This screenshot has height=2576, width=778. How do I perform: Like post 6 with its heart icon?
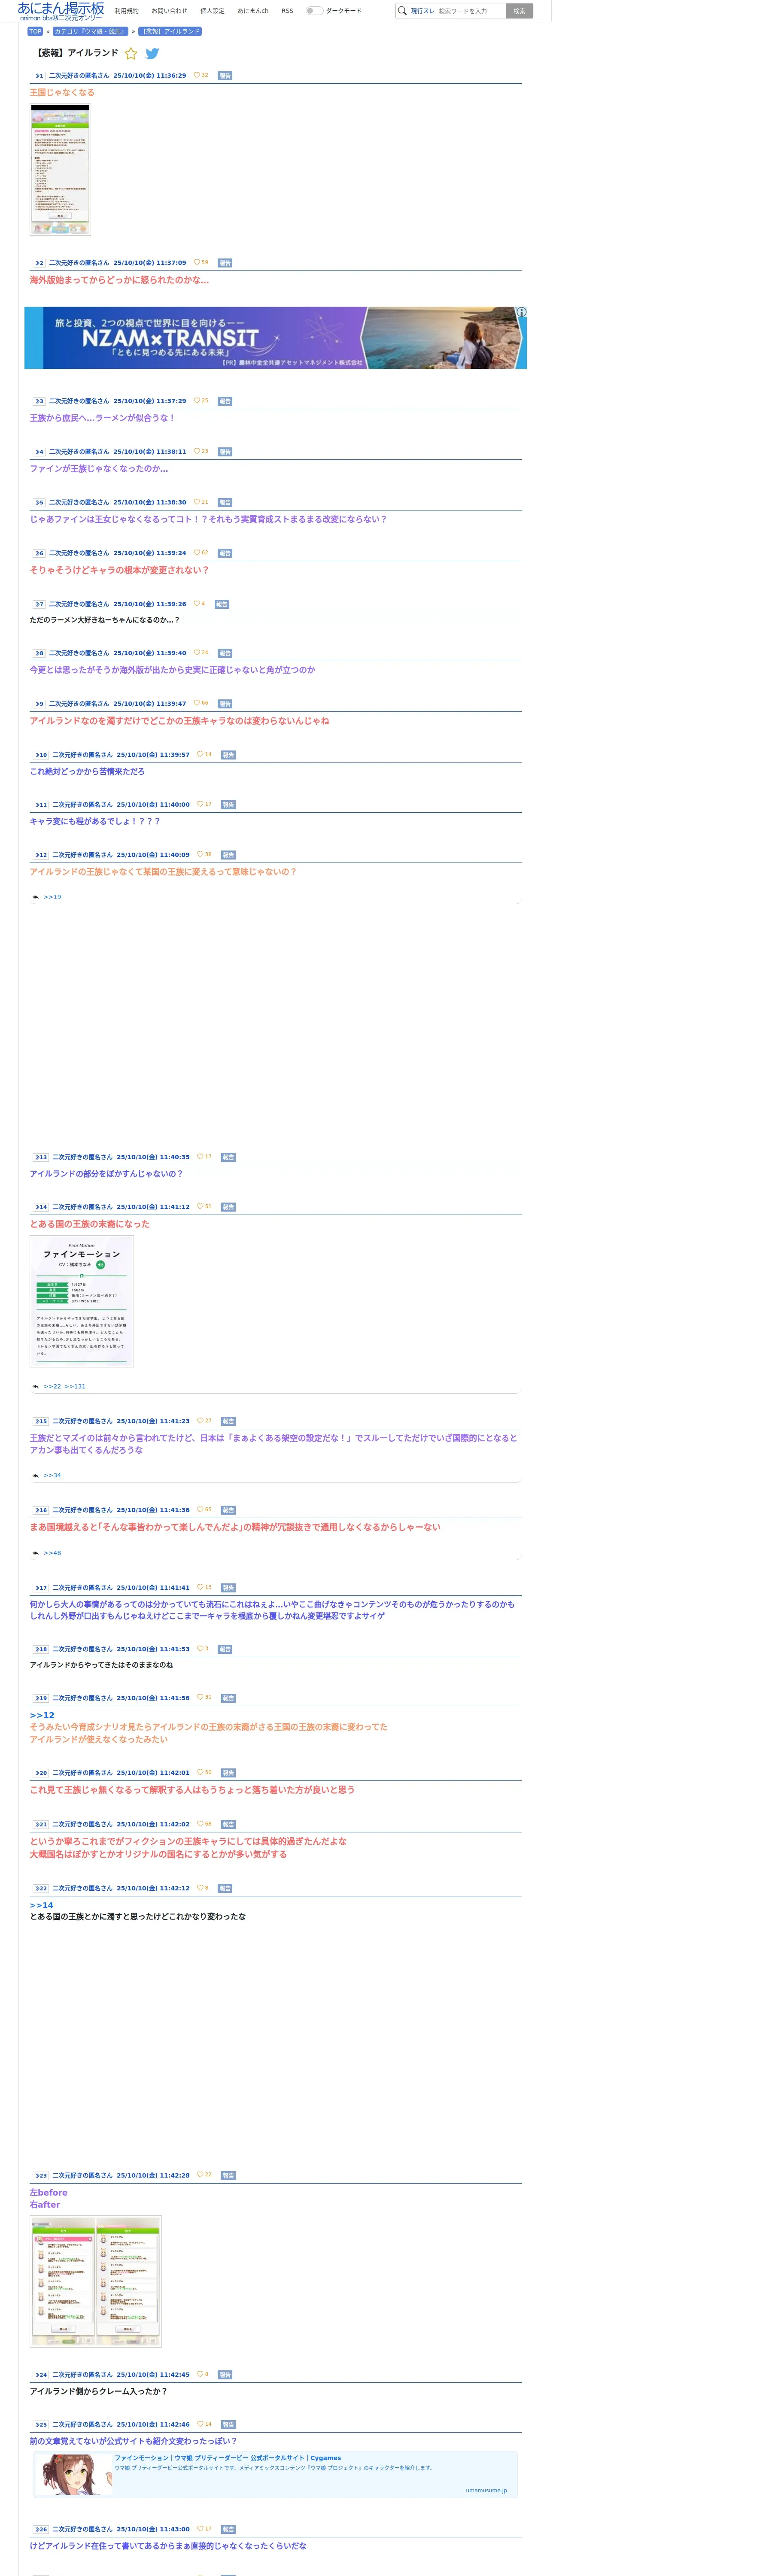(x=197, y=553)
